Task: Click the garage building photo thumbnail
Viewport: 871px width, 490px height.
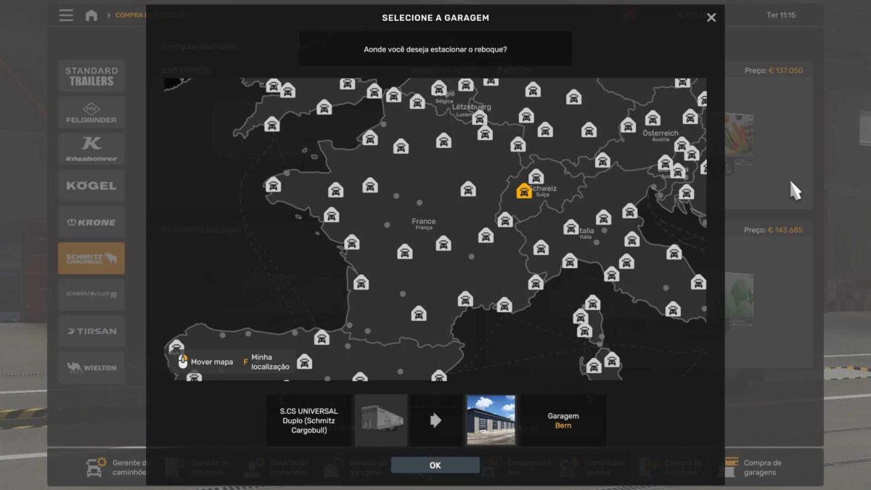Action: tap(491, 420)
